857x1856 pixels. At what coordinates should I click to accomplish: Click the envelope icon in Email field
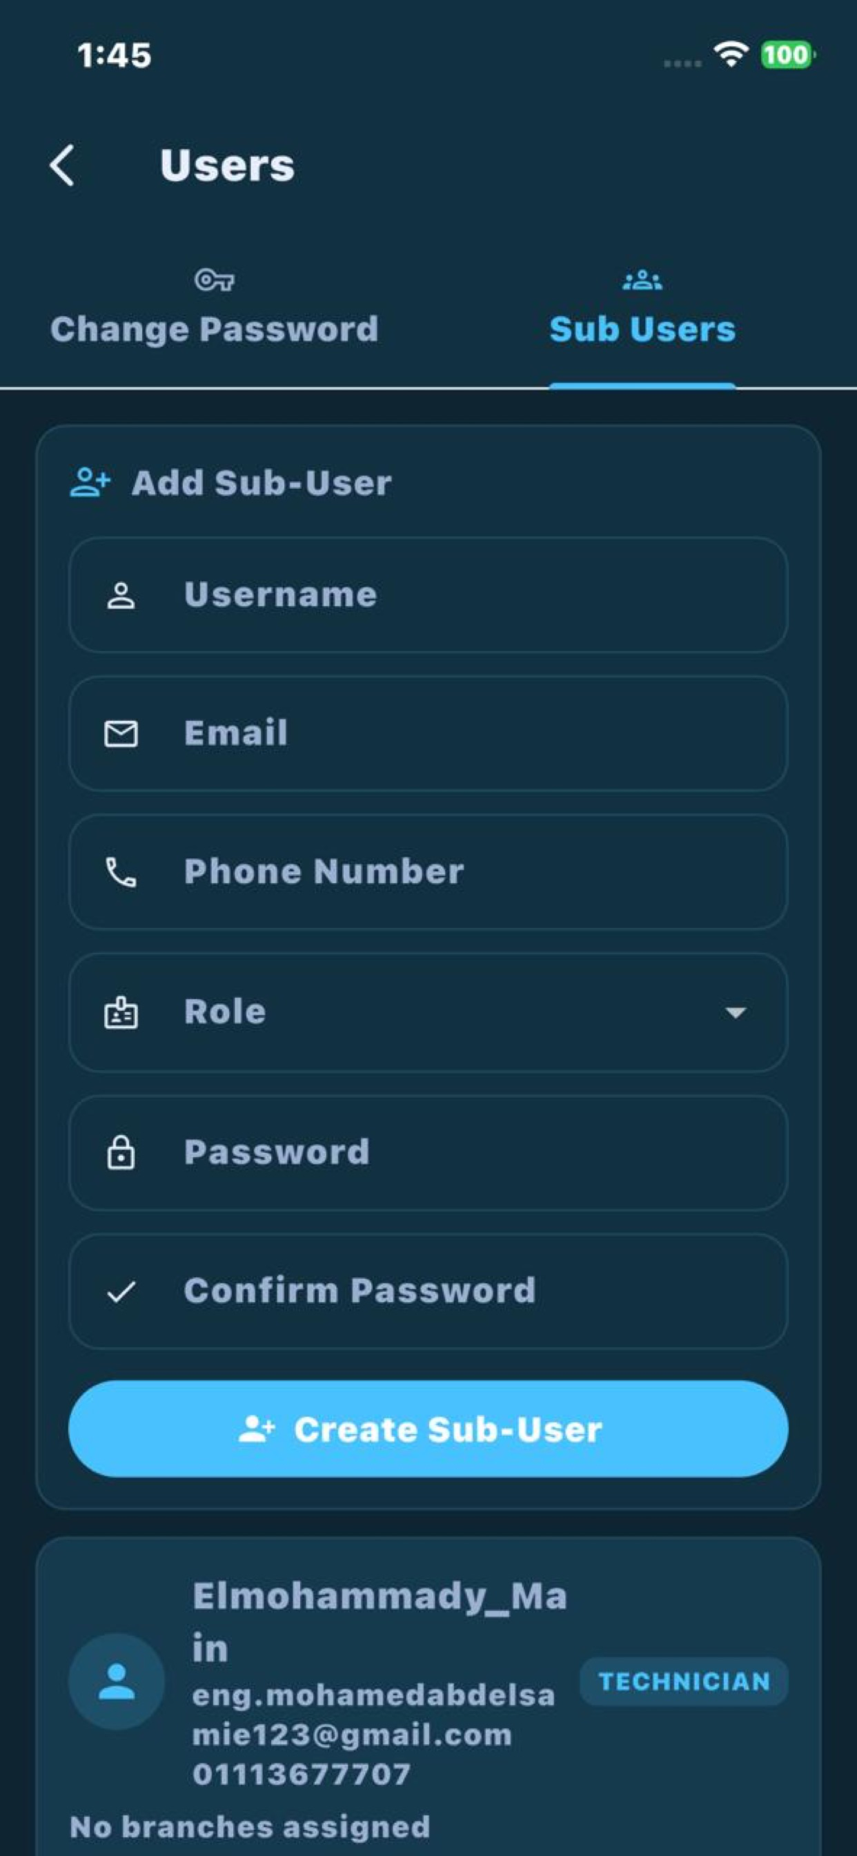tap(121, 733)
